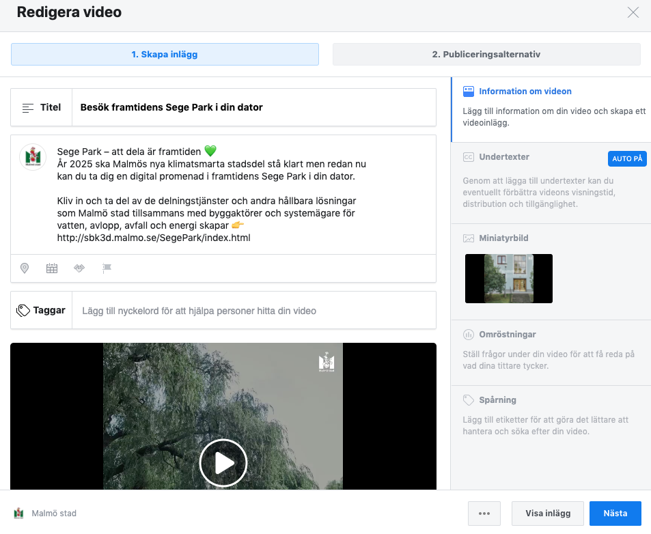Select the video thumbnail under Miniatyrbild
The width and height of the screenshot is (651, 534).
pyautogui.click(x=509, y=279)
